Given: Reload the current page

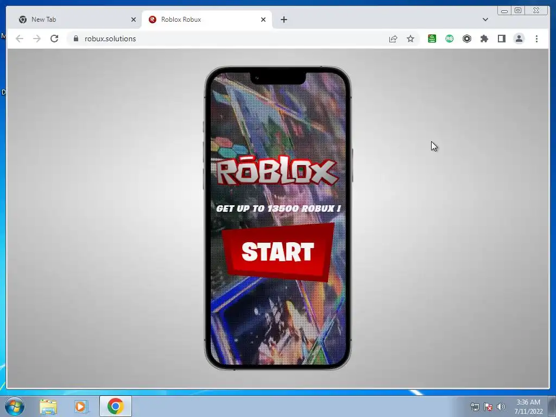Looking at the screenshot, I should pos(54,39).
